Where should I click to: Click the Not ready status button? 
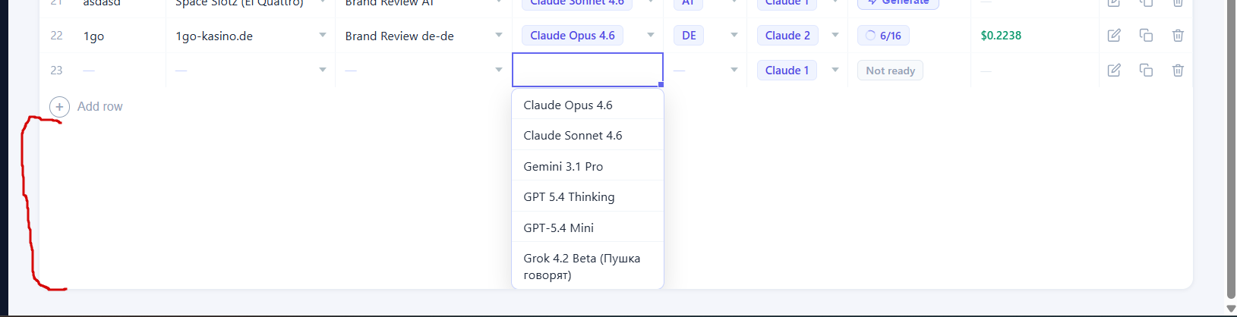890,71
